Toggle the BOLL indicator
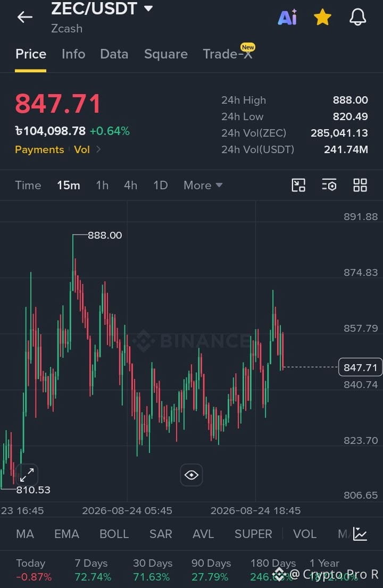 pos(114,534)
